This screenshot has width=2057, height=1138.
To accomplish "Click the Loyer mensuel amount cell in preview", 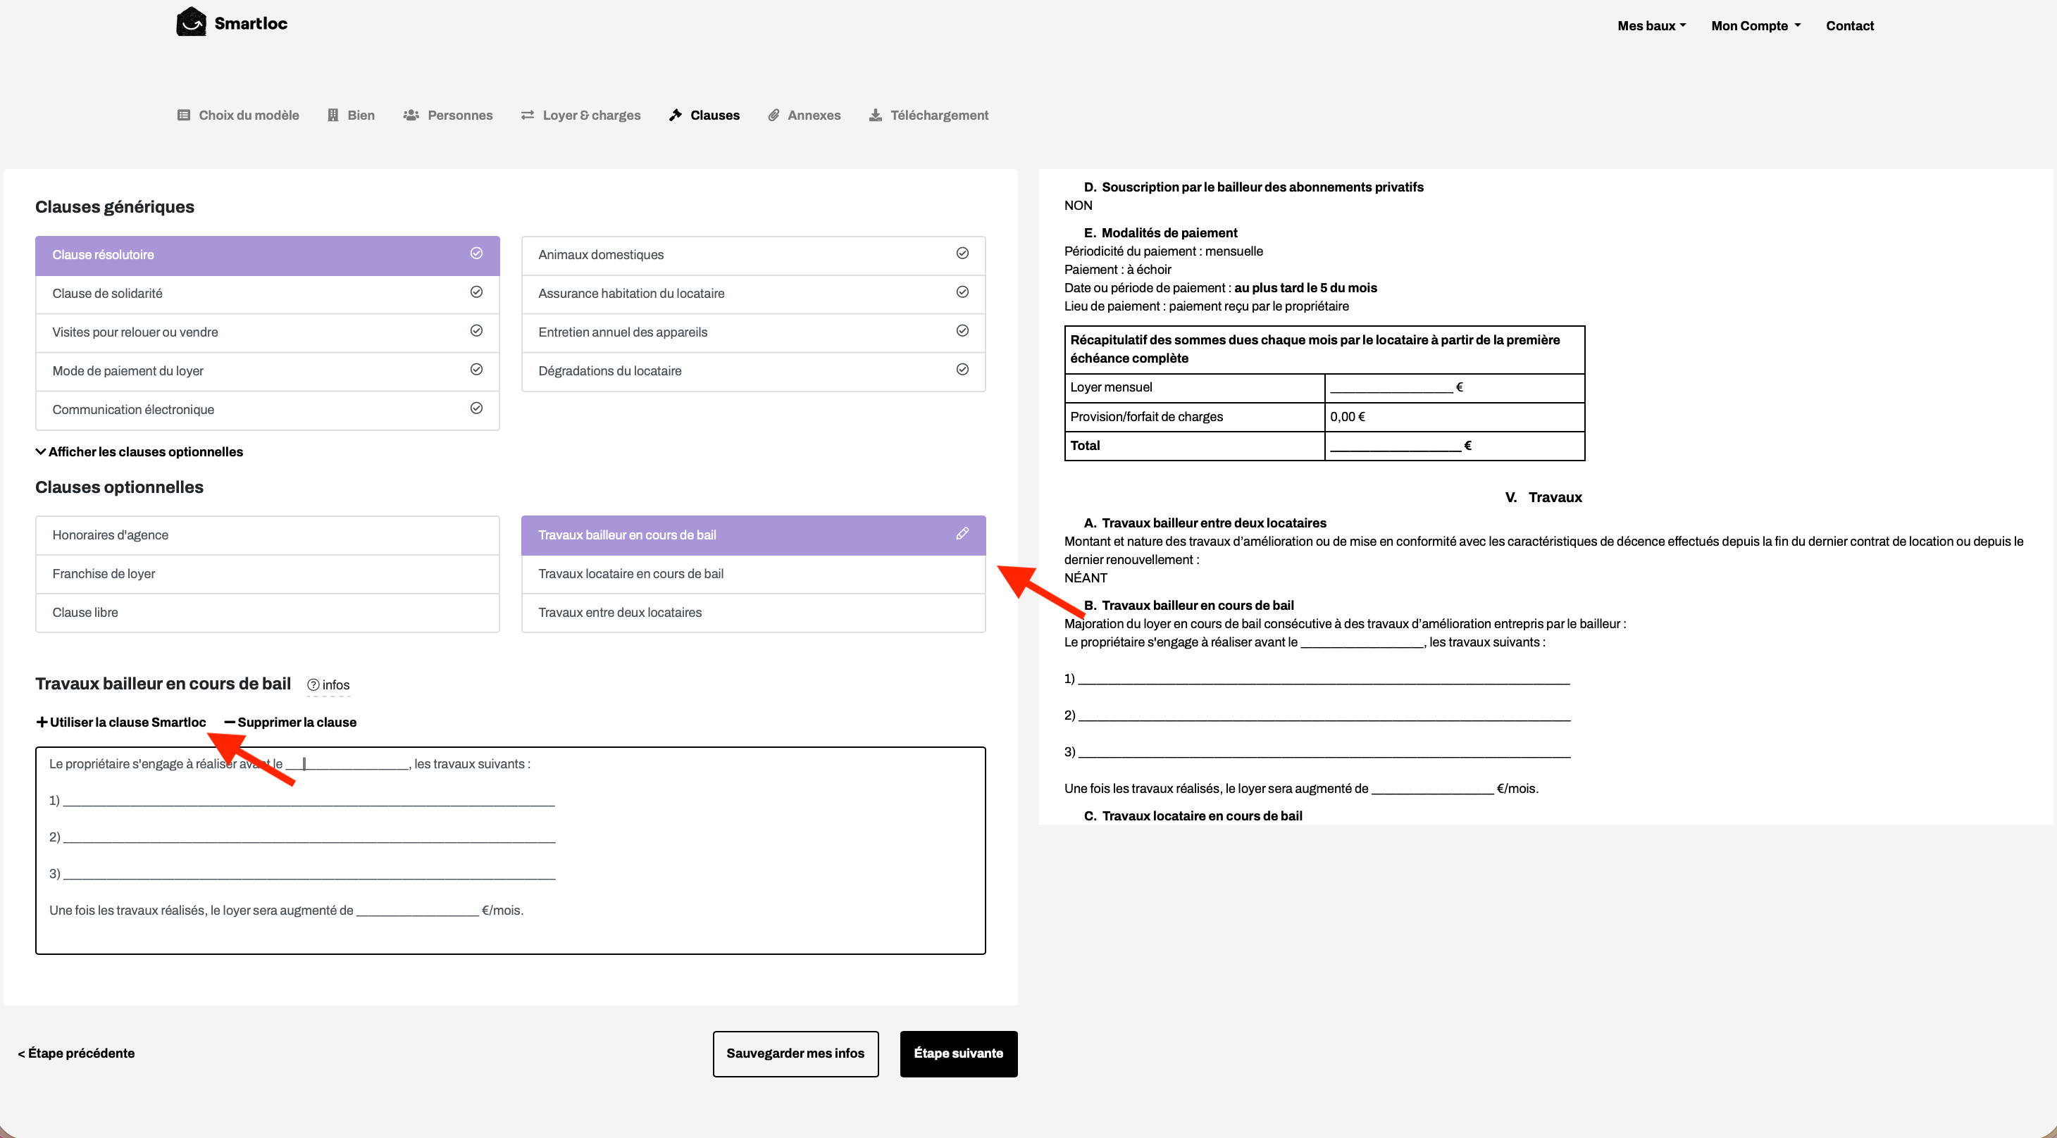I will (x=1454, y=387).
